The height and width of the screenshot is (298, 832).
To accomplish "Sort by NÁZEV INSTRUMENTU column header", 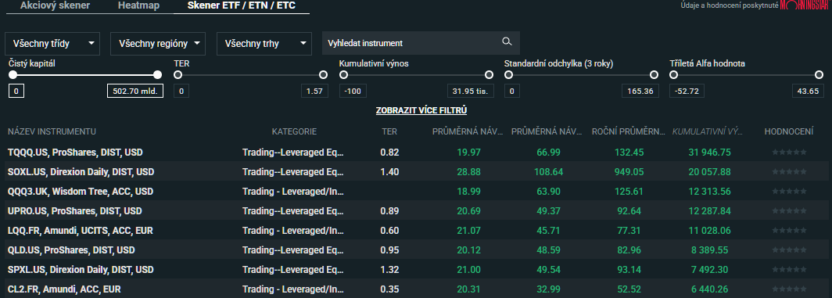I will point(52,131).
